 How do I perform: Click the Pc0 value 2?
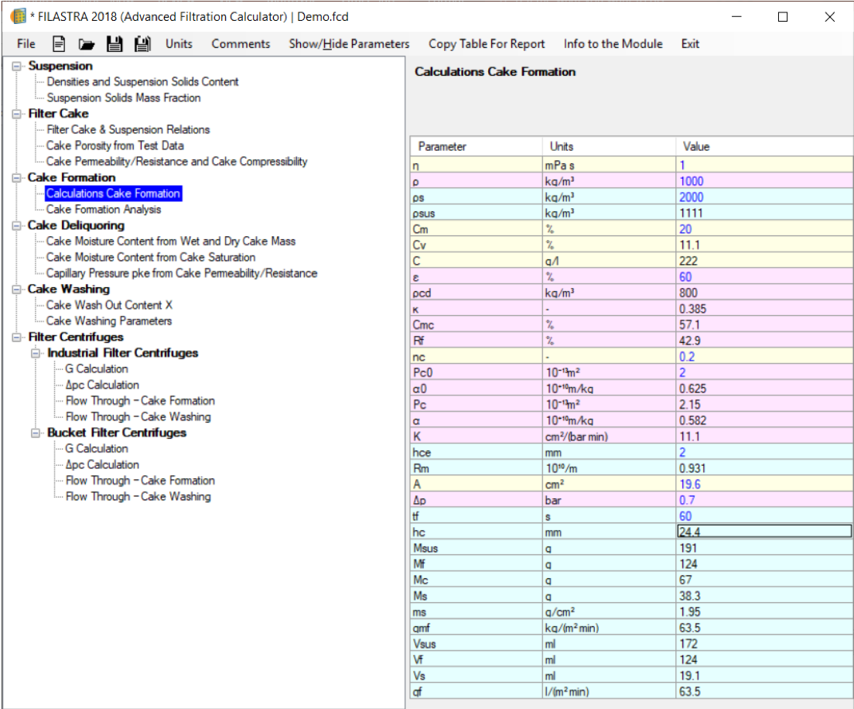764,373
